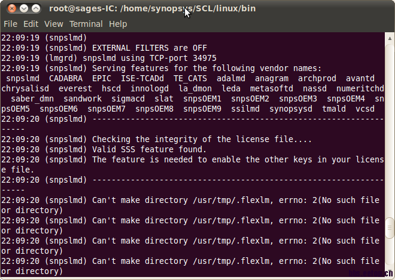Open the View menu
Viewport: 395px width, 280px height.
pos(53,24)
